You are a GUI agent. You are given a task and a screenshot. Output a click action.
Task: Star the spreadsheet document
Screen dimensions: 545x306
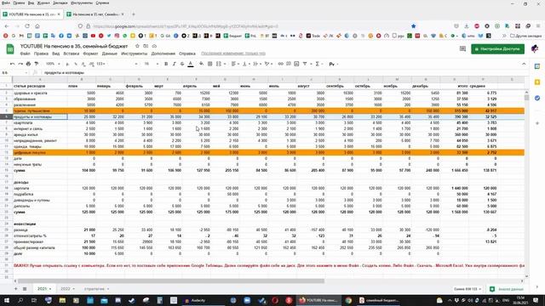tap(137, 46)
